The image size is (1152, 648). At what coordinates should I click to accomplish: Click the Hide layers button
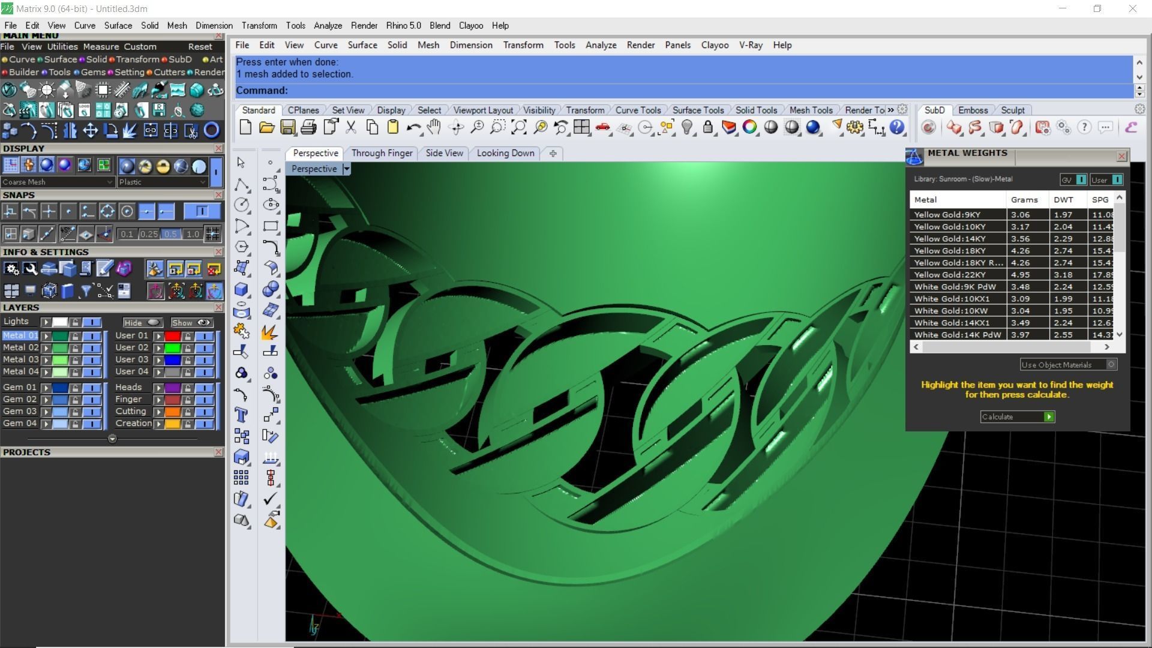pos(142,323)
